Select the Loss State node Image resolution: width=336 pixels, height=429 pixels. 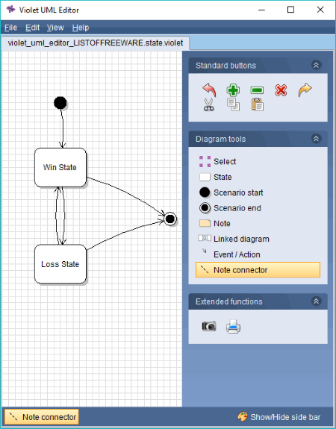(60, 264)
